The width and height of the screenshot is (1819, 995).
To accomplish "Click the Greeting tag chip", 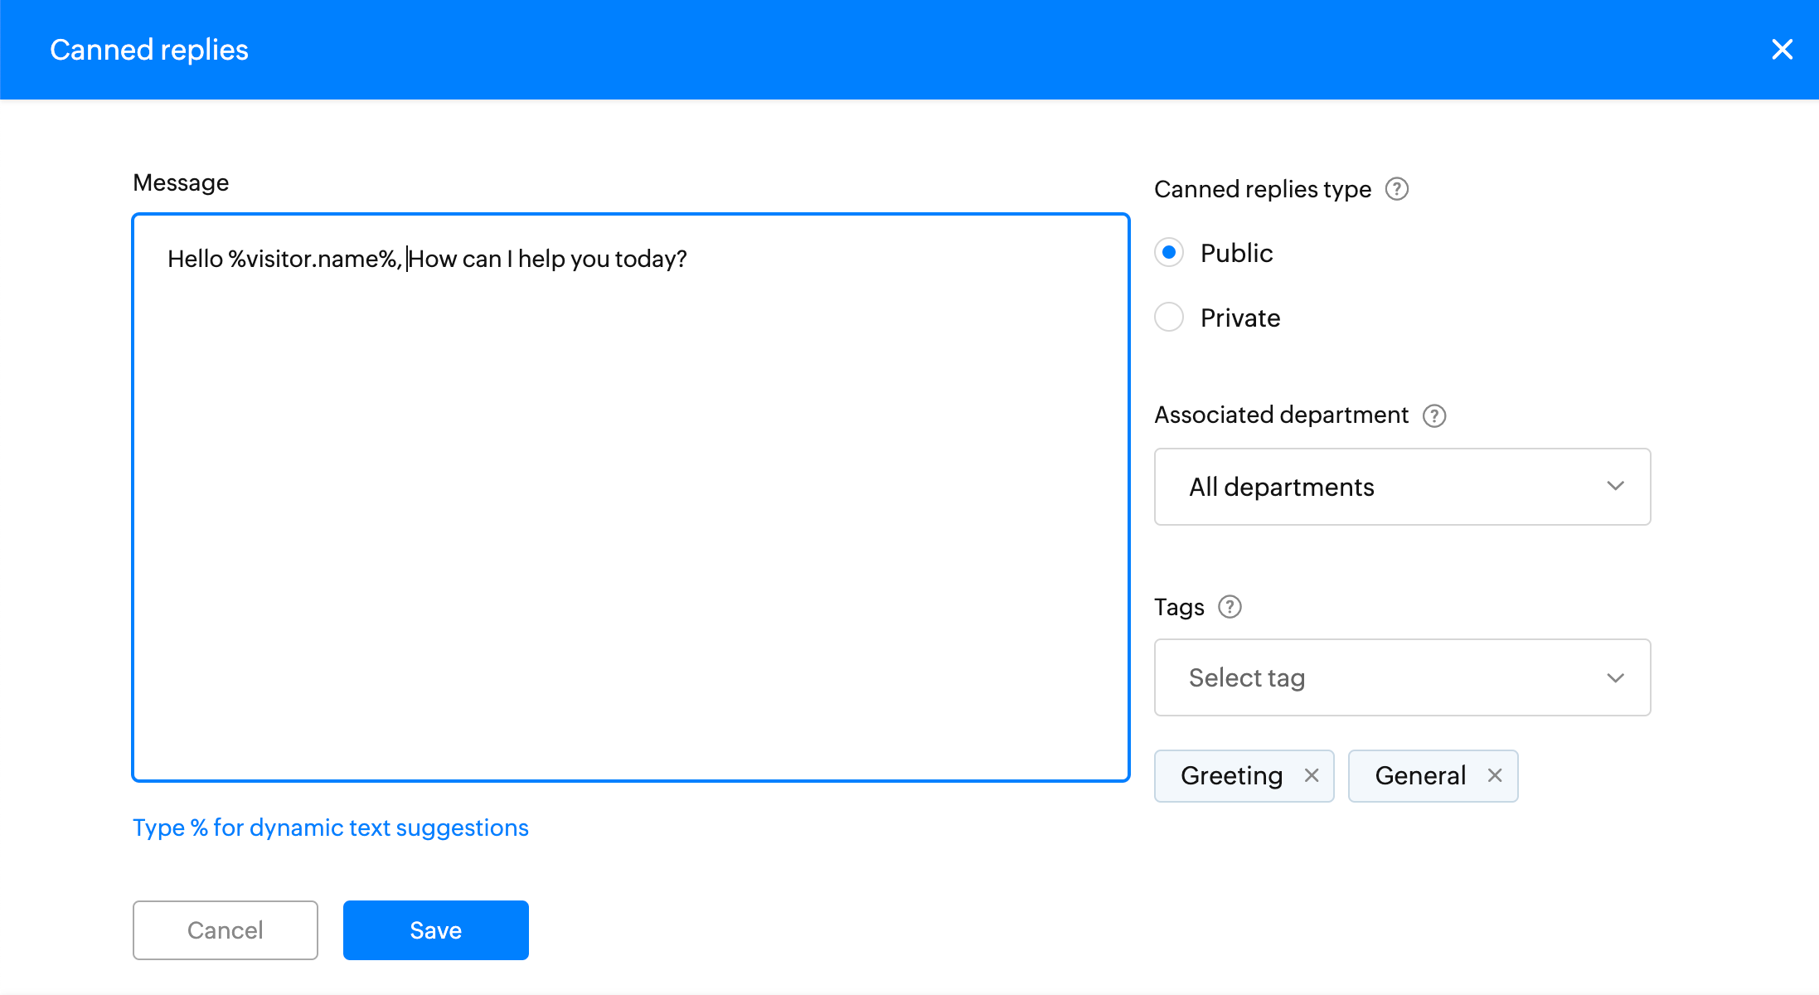I will [1231, 776].
